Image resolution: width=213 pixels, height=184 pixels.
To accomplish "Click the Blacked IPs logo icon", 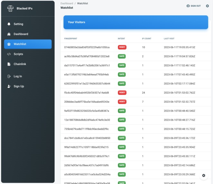I will click(x=10, y=8).
